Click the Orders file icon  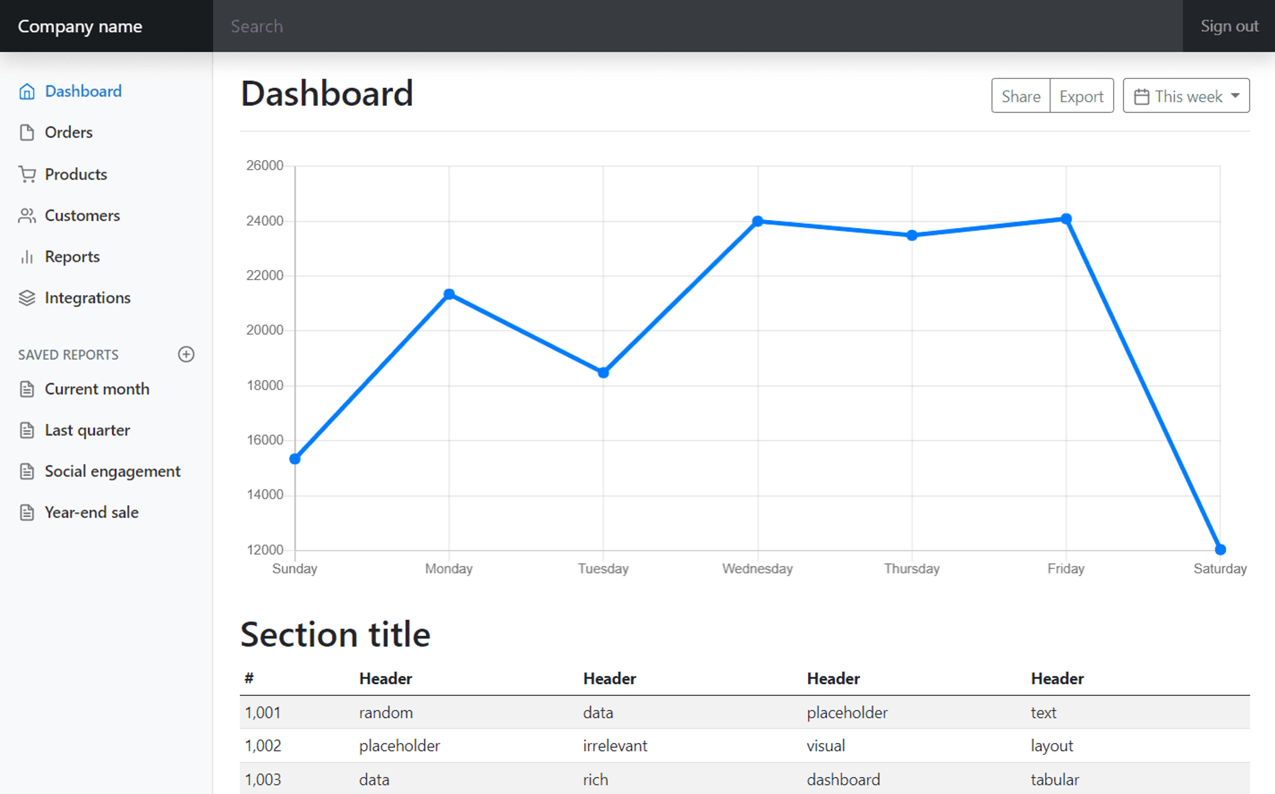click(x=27, y=132)
